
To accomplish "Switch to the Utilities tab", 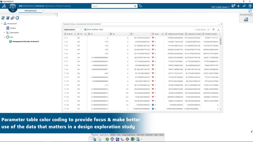I will 113,135.
